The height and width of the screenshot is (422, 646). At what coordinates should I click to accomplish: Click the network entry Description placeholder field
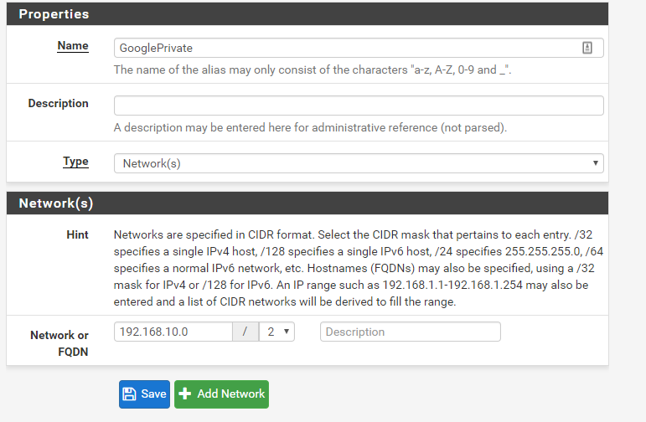point(411,332)
